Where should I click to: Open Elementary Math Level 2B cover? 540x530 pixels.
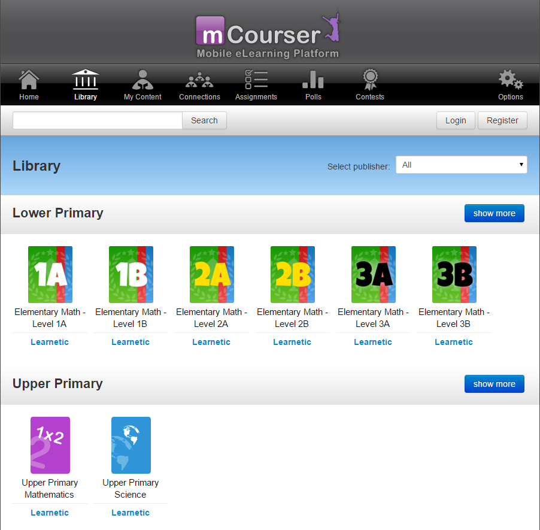[292, 274]
